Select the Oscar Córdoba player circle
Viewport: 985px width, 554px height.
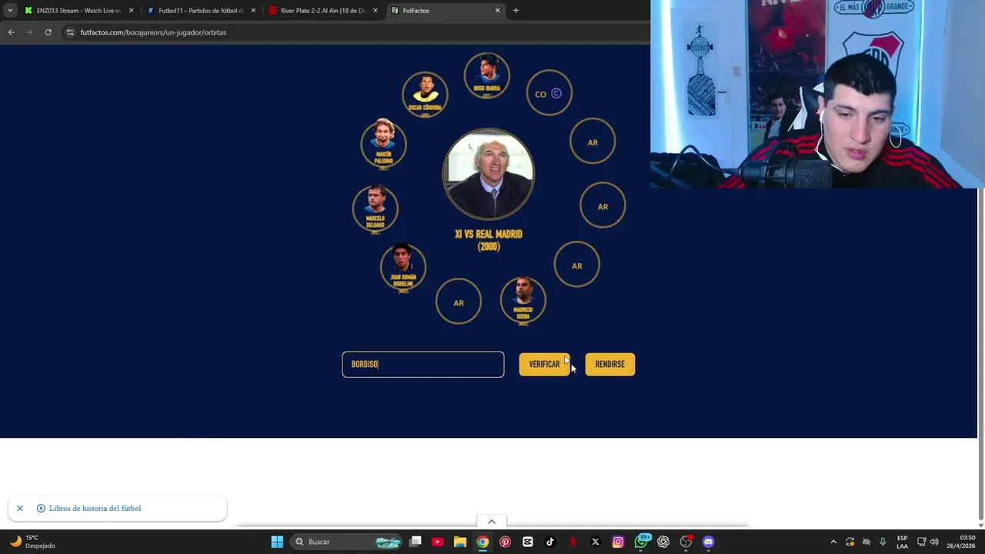(425, 94)
